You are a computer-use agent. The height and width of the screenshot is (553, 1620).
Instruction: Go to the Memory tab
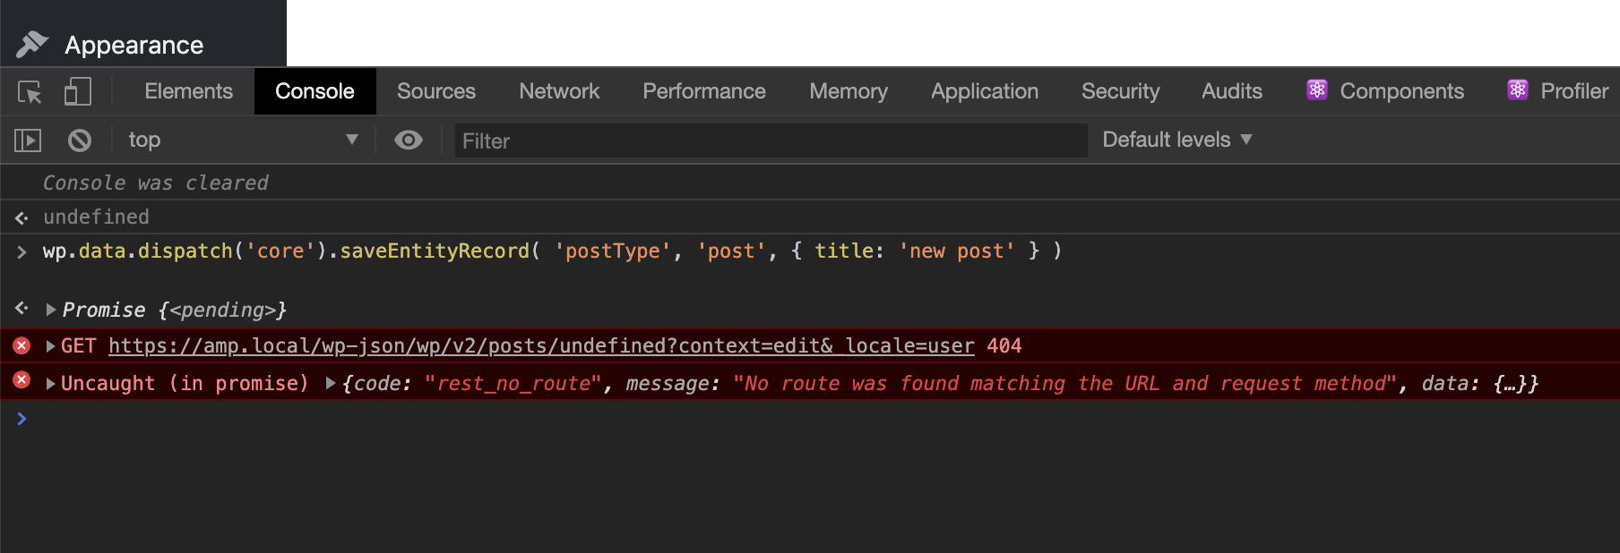pos(849,91)
